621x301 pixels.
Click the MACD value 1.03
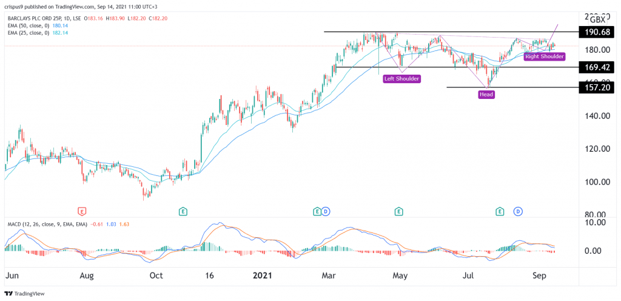(x=110, y=224)
